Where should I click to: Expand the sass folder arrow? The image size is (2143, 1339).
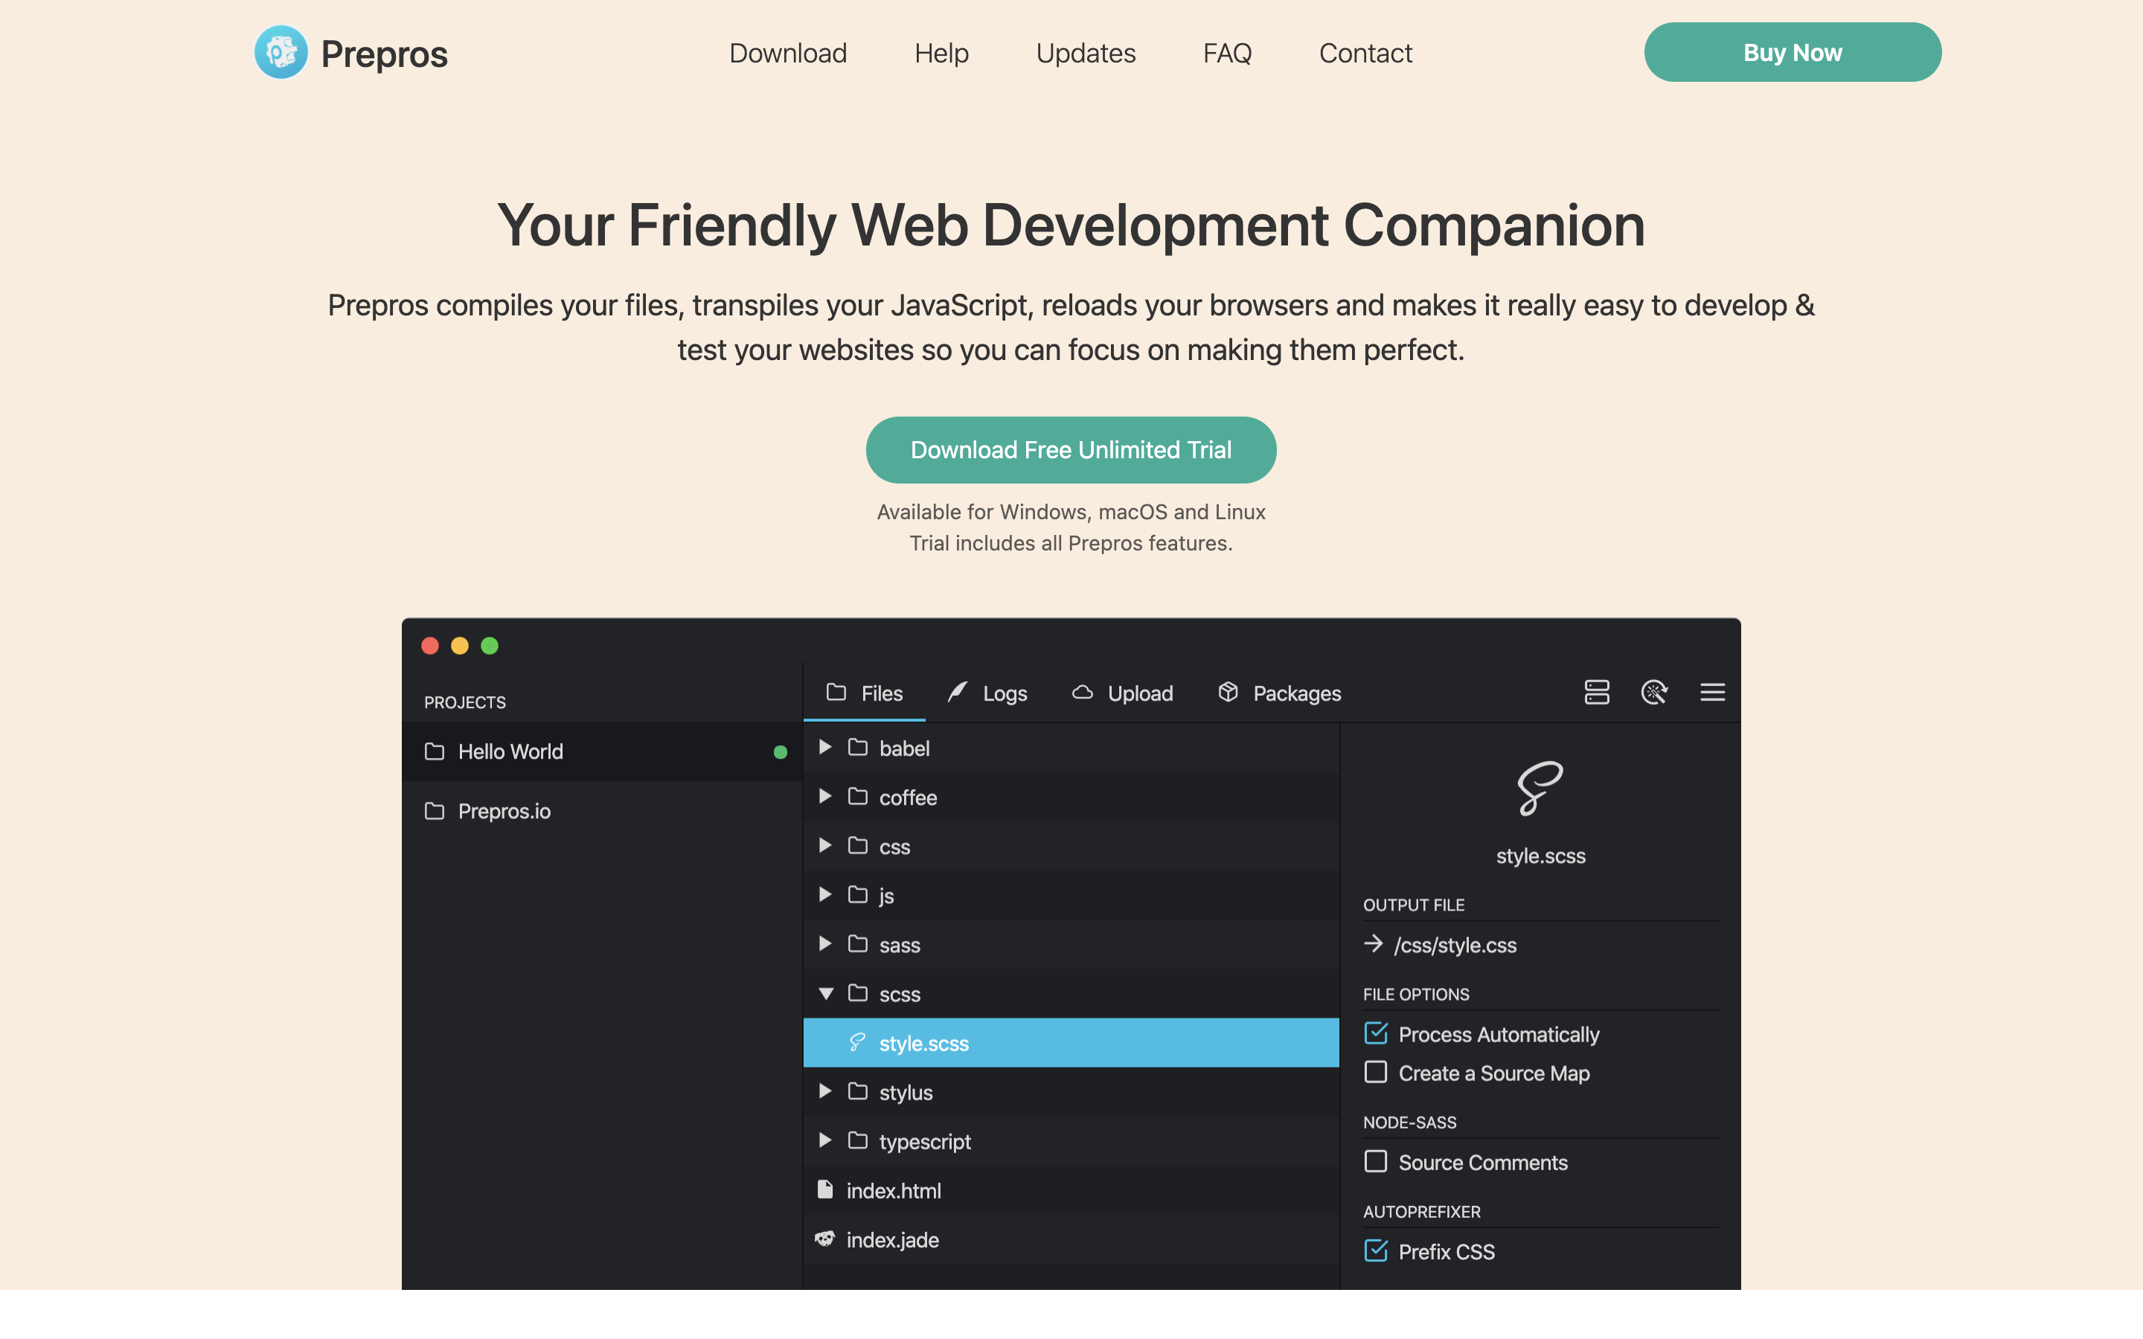(824, 943)
